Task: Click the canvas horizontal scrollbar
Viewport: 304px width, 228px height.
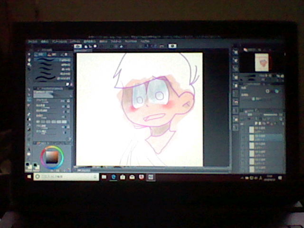Action: click(x=138, y=168)
